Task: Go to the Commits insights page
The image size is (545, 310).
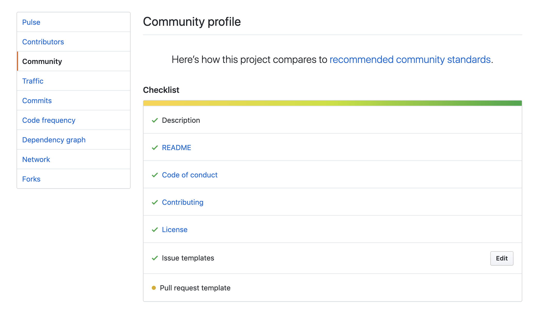Action: tap(37, 101)
